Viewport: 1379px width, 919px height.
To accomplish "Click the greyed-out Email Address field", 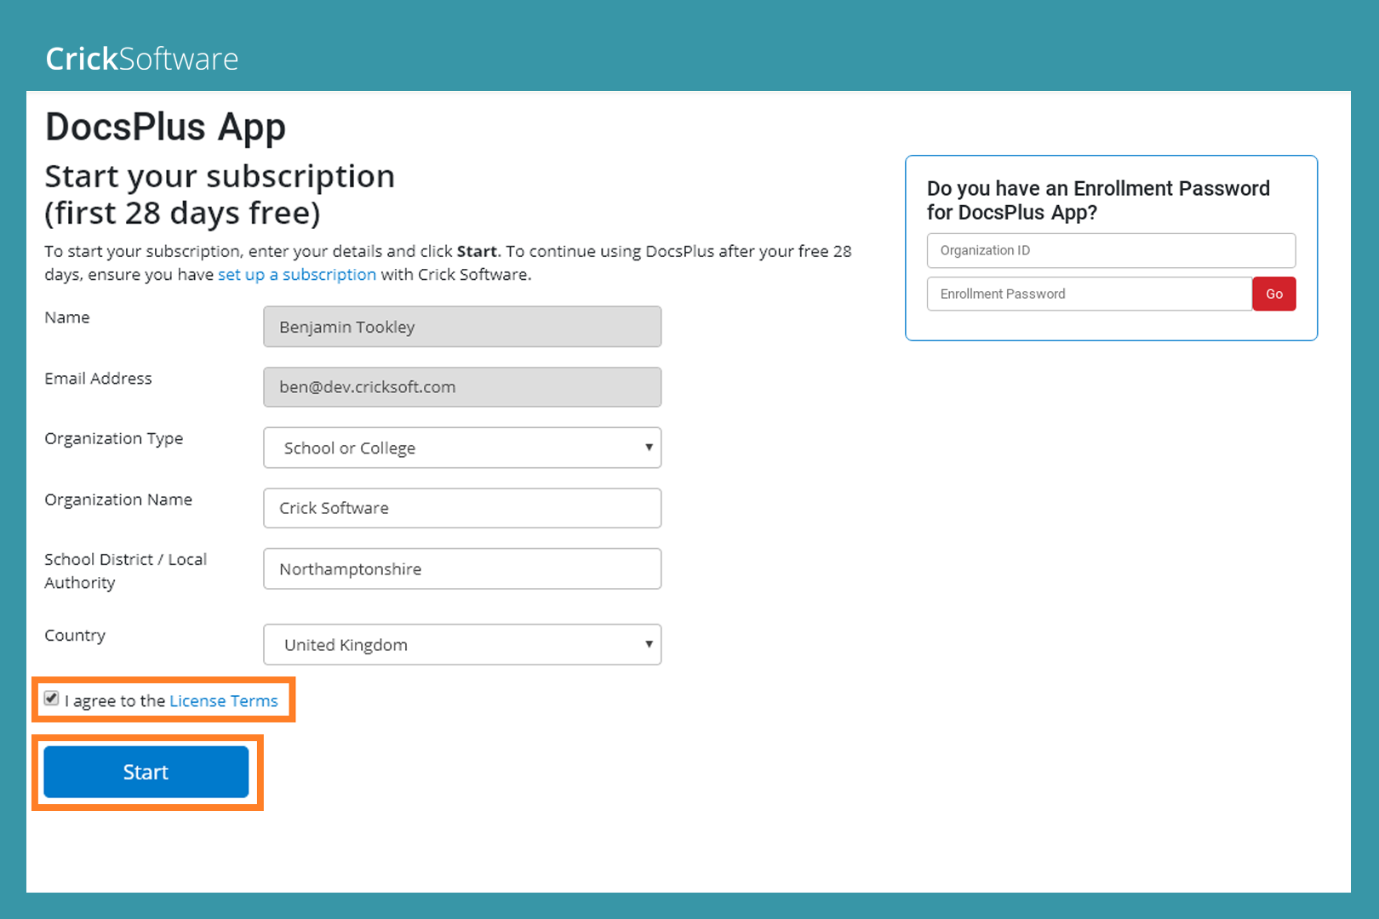I will pos(461,387).
